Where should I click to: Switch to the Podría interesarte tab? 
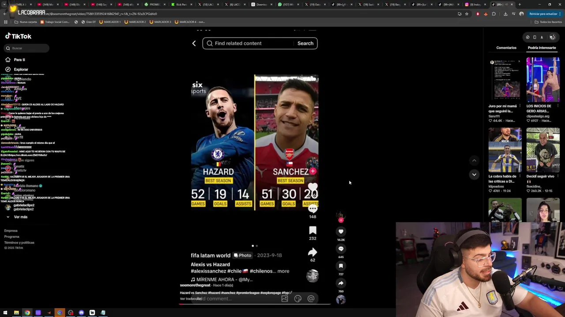tap(542, 48)
